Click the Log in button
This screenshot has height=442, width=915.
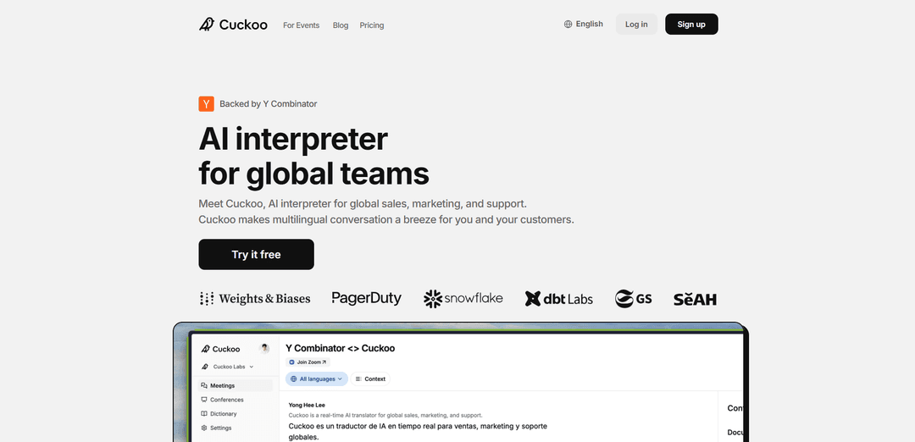click(x=636, y=25)
